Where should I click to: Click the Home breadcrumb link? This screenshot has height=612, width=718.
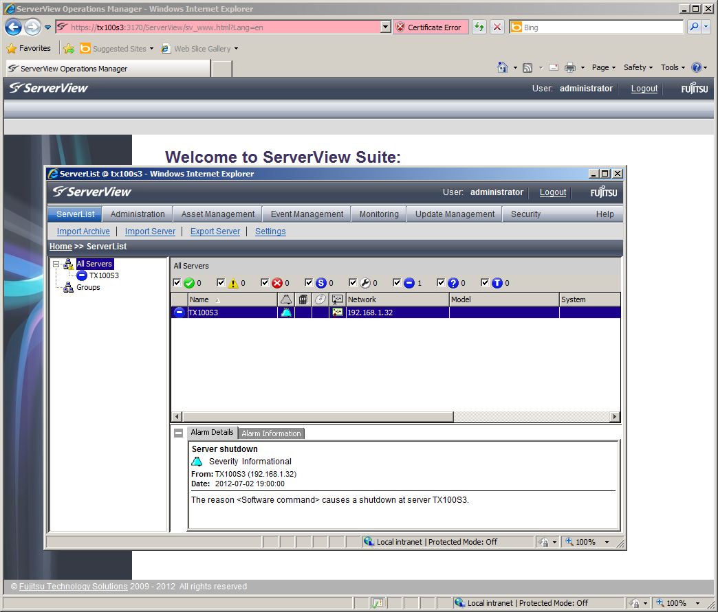[61, 246]
